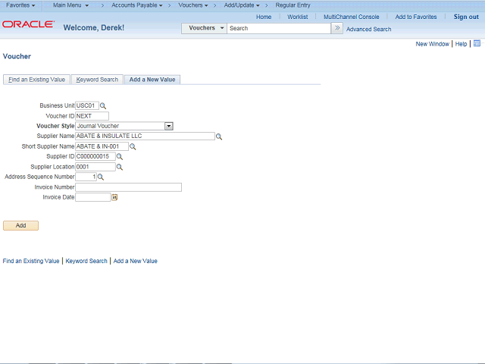This screenshot has width=485, height=364.
Task: Open New Window link
Action: (x=432, y=44)
